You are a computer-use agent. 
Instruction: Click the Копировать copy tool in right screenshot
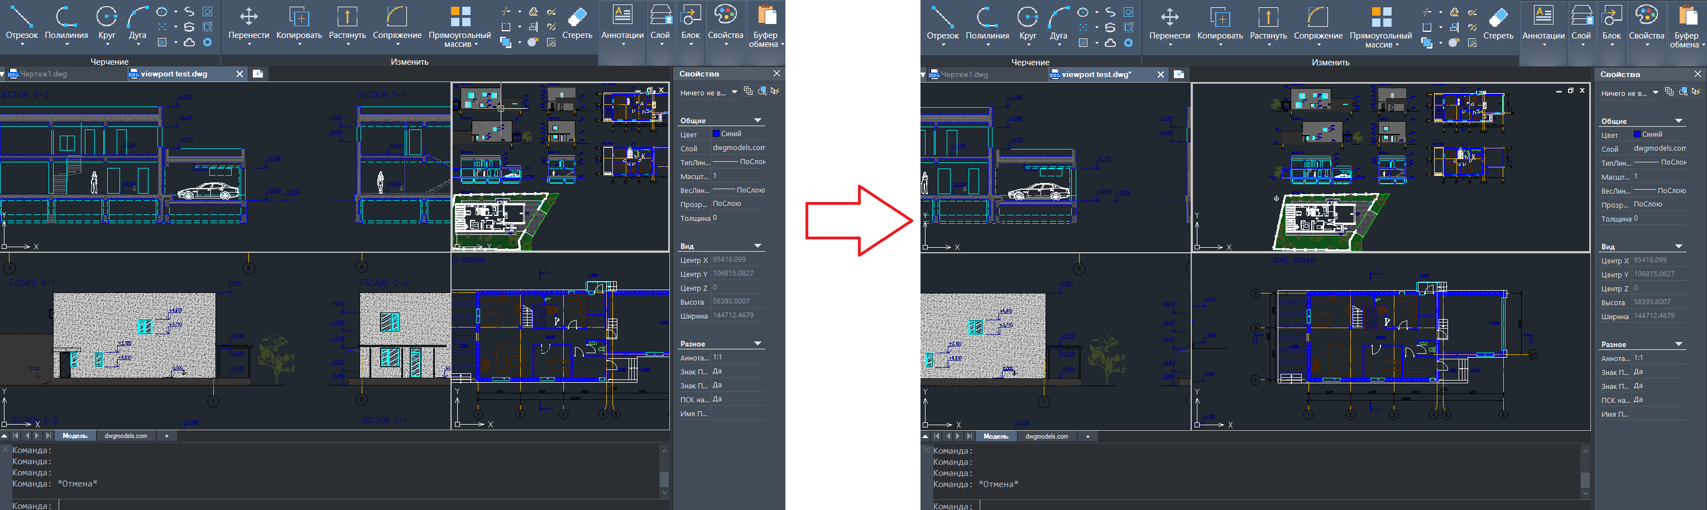tap(1219, 24)
